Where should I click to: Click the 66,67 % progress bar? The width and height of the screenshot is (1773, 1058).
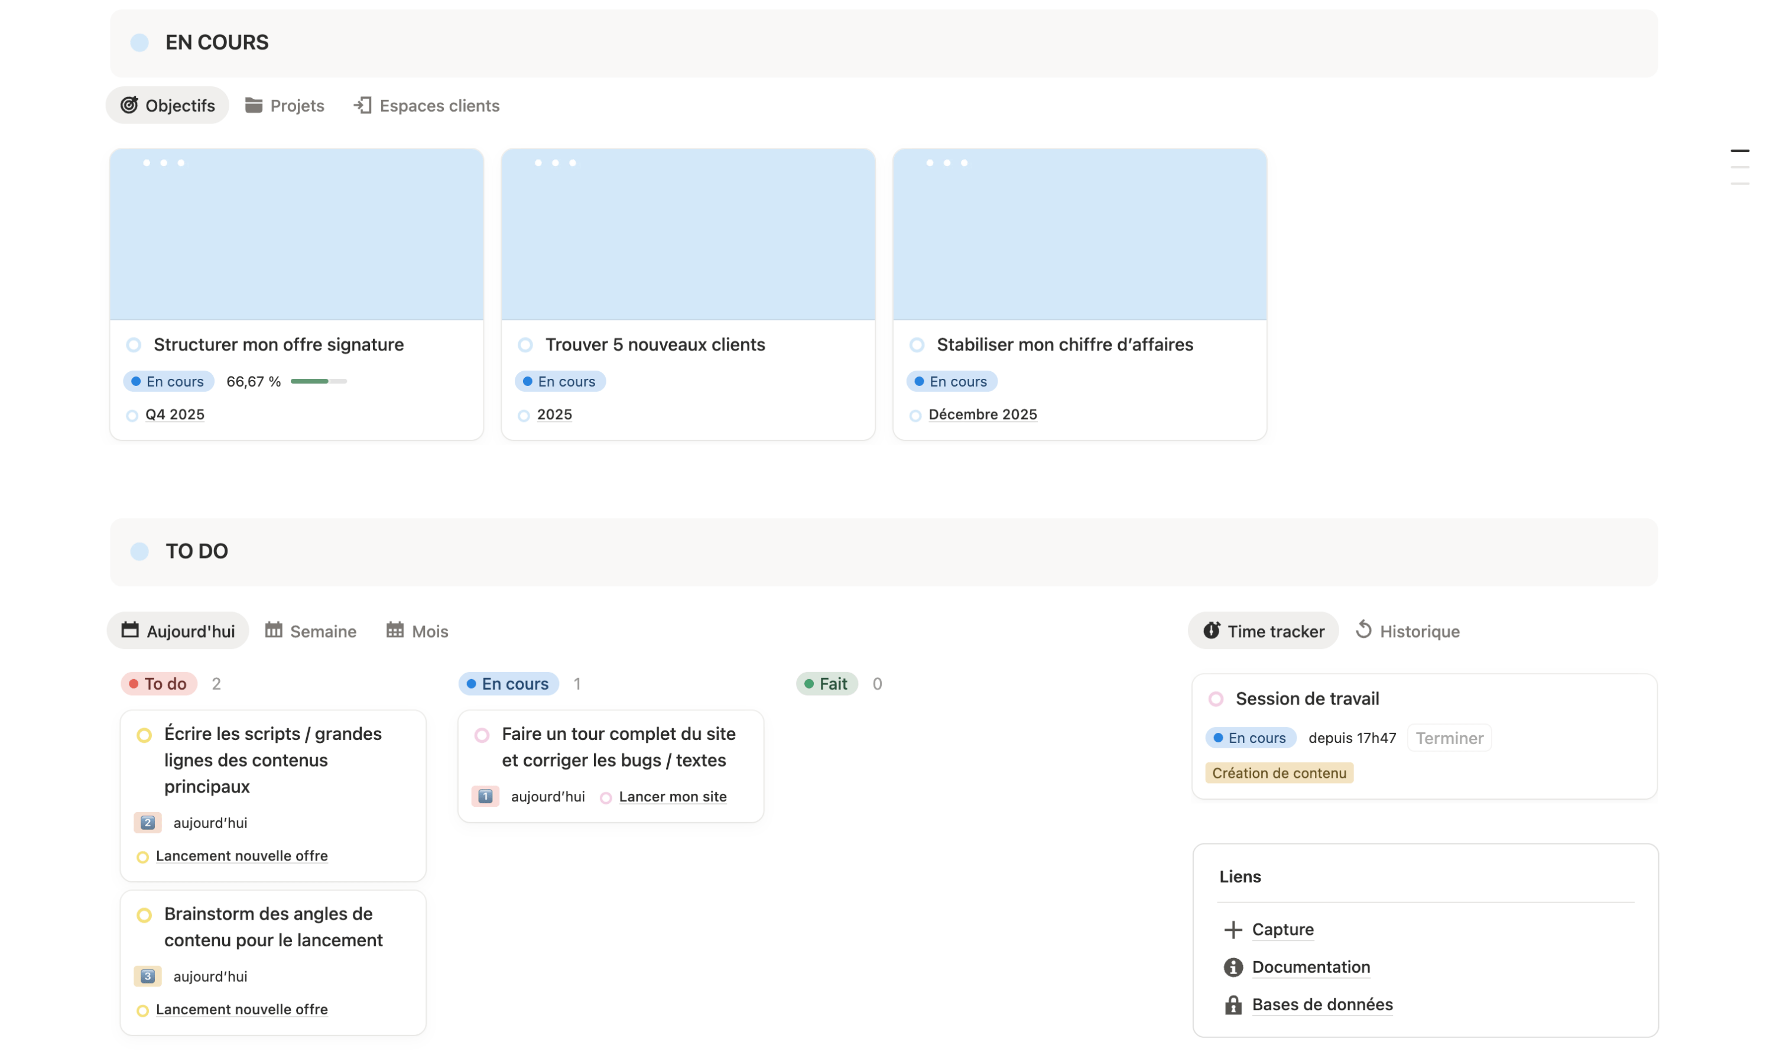coord(318,381)
